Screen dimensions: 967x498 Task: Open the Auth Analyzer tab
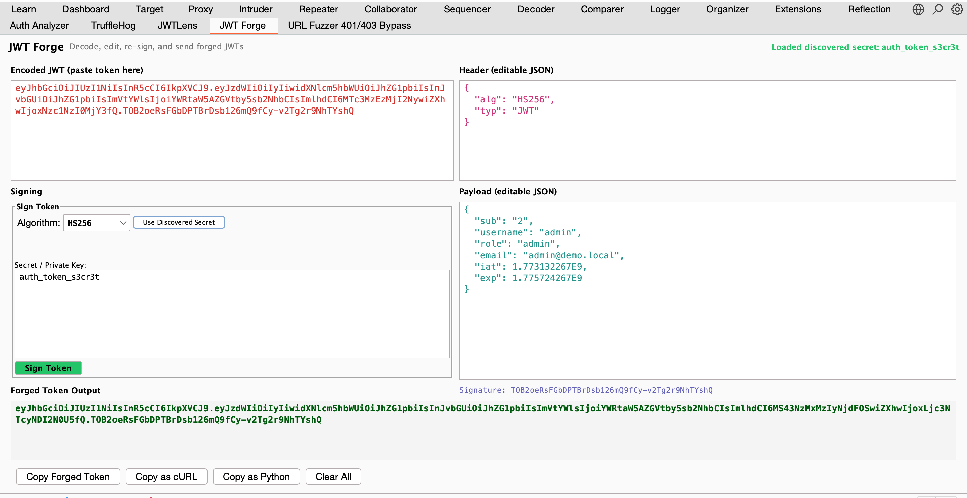coord(39,25)
